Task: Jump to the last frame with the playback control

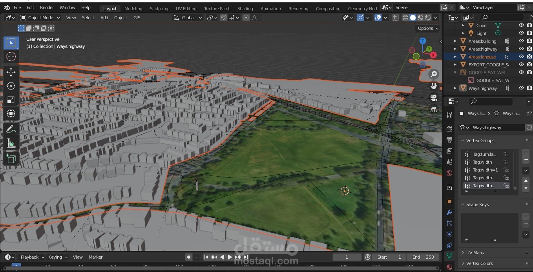Action: pos(245,257)
